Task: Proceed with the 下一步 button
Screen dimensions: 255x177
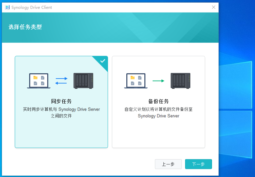Action: pyautogui.click(x=198, y=164)
